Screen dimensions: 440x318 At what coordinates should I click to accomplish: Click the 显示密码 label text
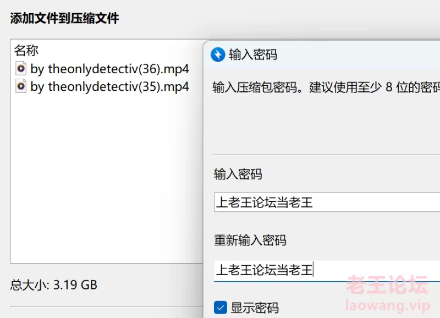pos(255,308)
